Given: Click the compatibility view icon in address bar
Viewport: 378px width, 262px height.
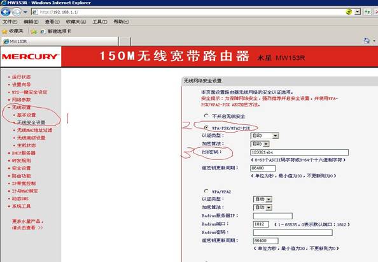Looking at the screenshot, I should coord(349,11).
